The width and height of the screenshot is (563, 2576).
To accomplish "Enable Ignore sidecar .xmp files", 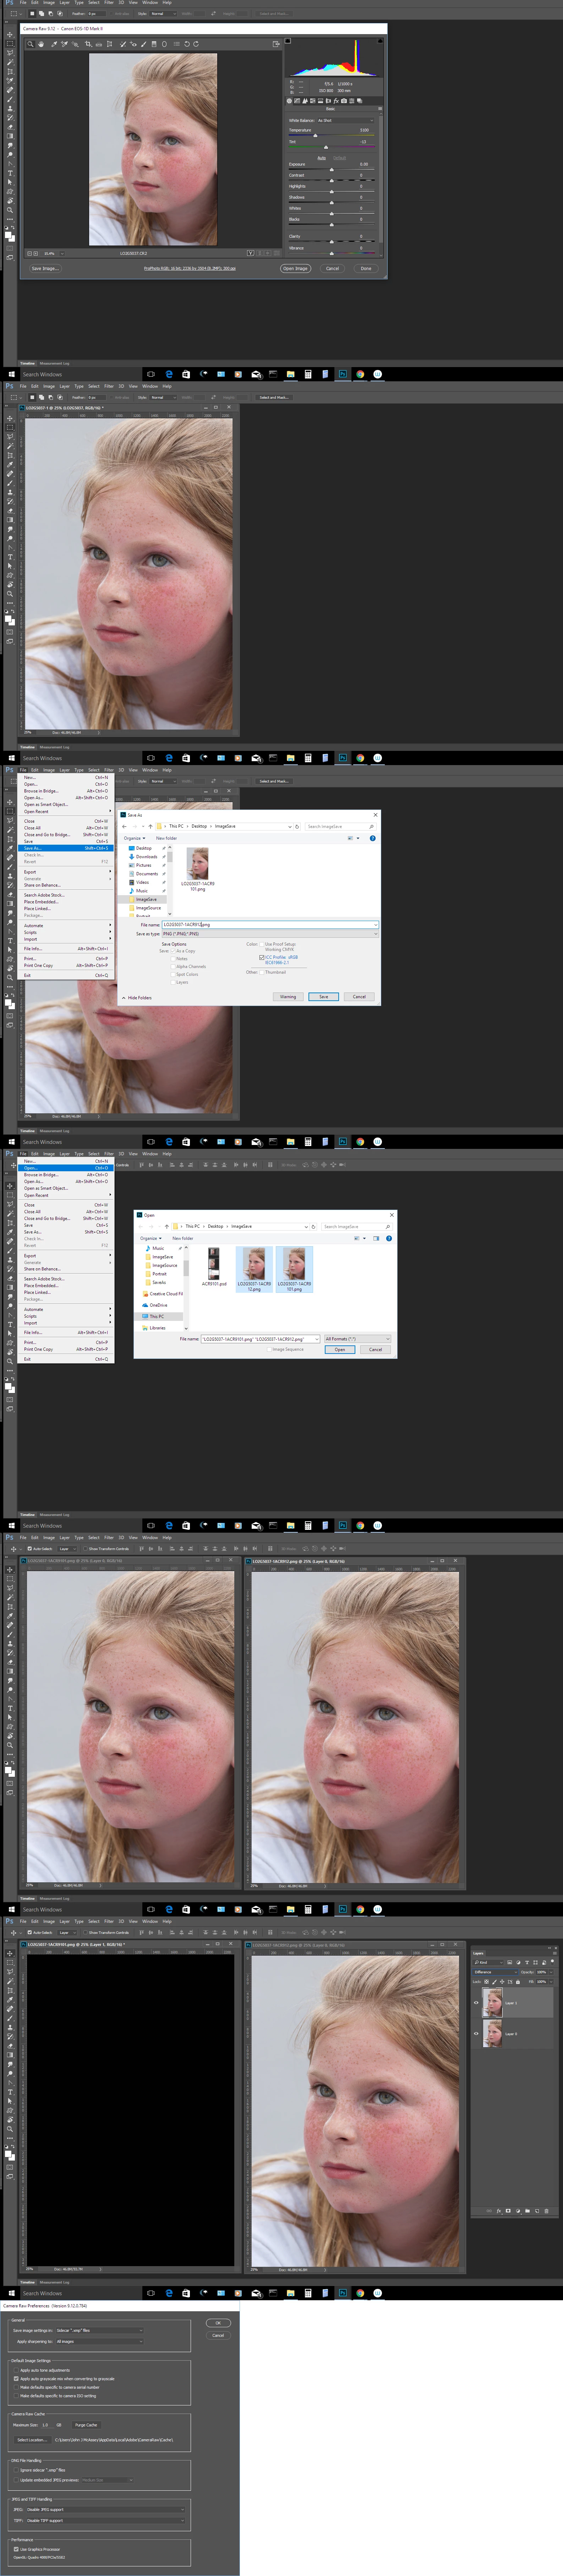I will [16, 2470].
